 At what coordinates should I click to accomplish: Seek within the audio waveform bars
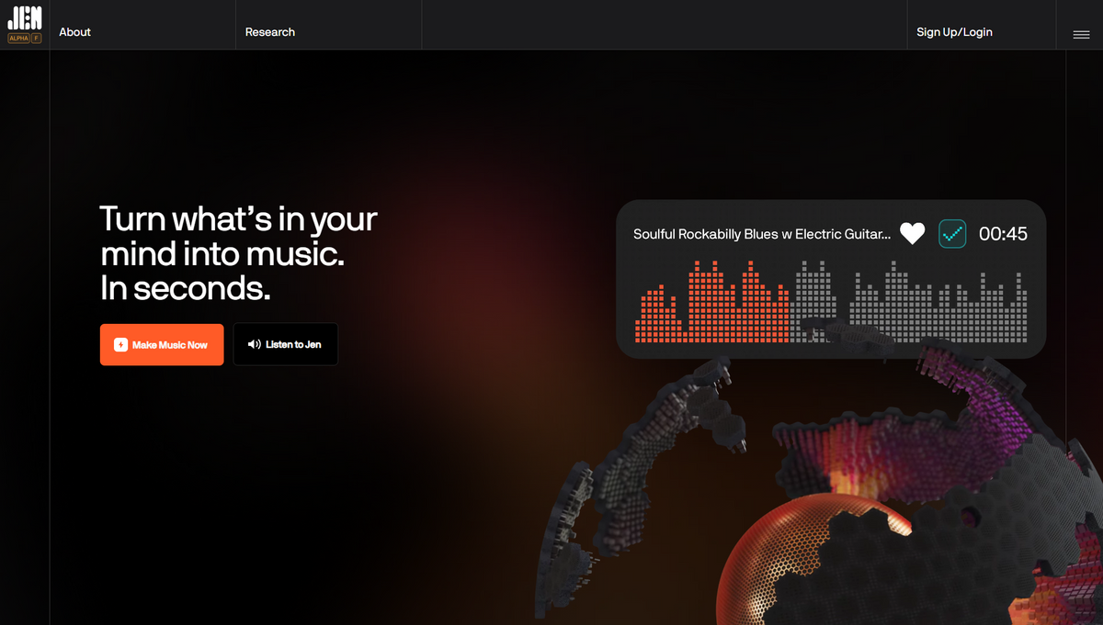(831, 302)
